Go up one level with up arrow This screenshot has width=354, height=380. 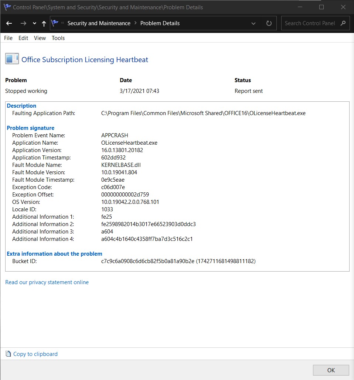tap(44, 24)
